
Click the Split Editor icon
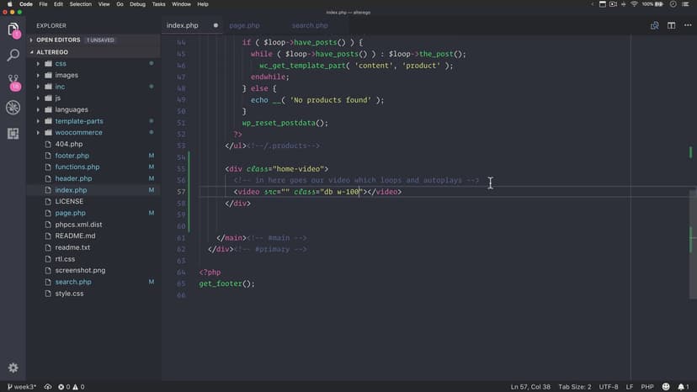click(x=672, y=25)
